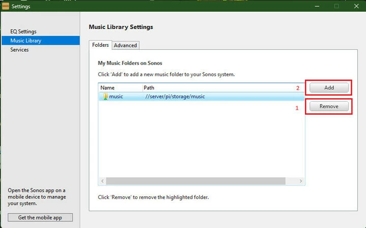Screen dimensions: 366x228
Task: Close the Settings window
Action: click(356, 6)
